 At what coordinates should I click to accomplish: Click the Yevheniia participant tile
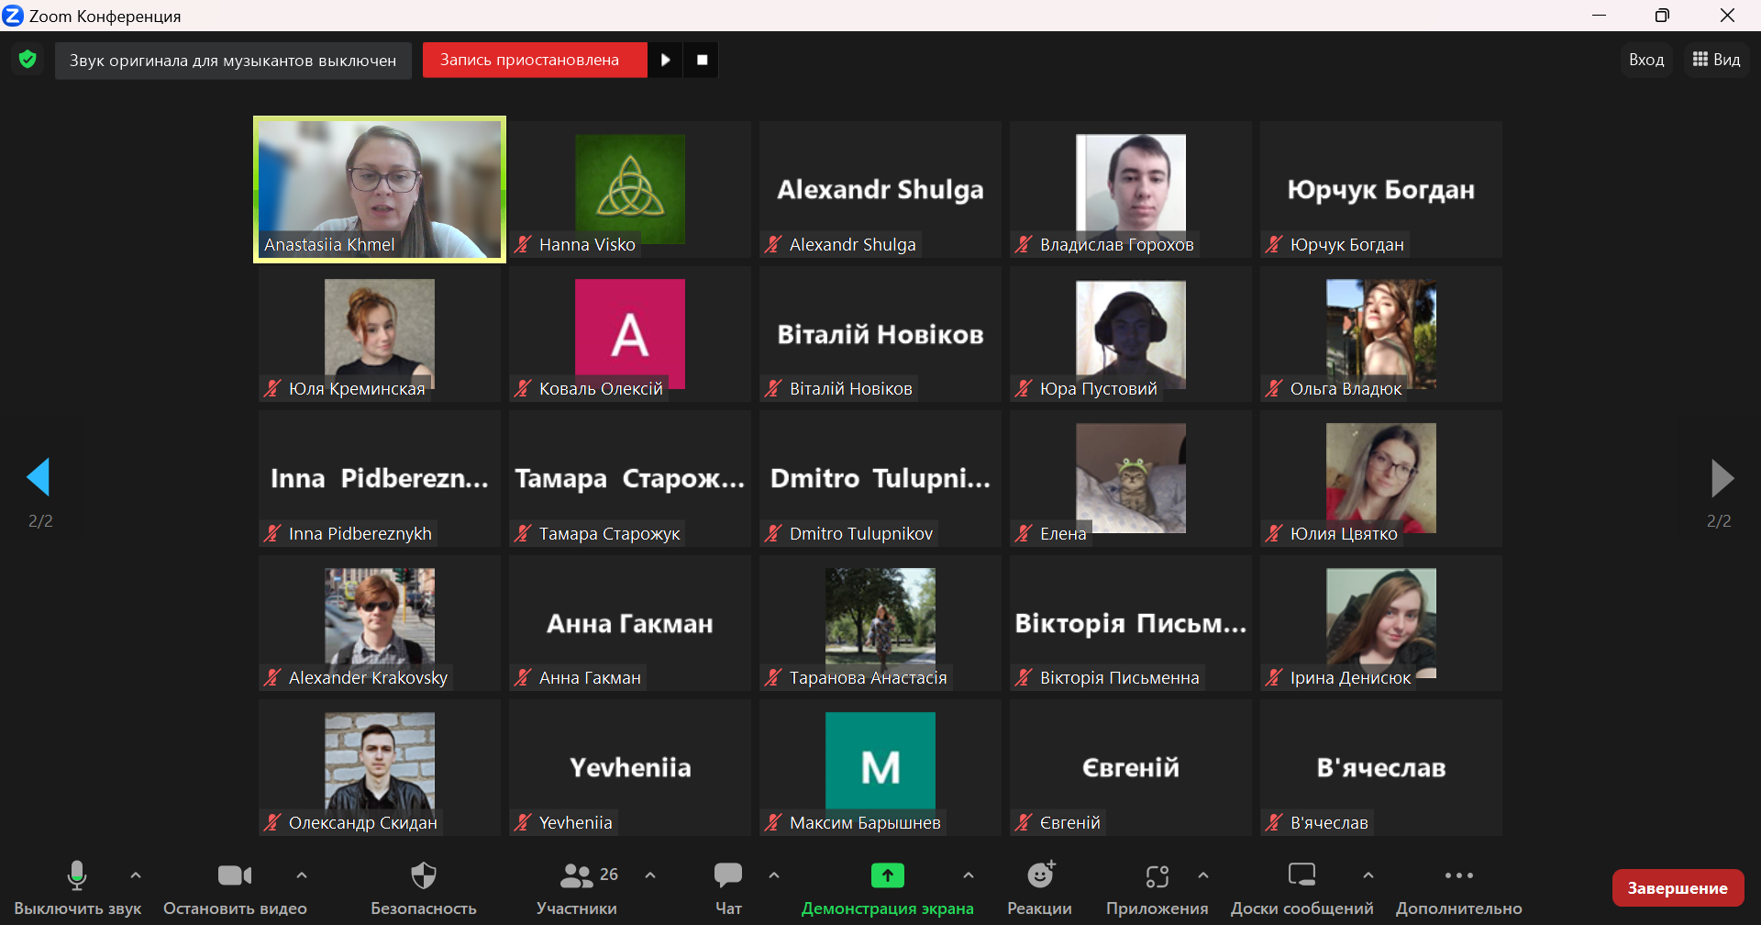pyautogui.click(x=630, y=767)
